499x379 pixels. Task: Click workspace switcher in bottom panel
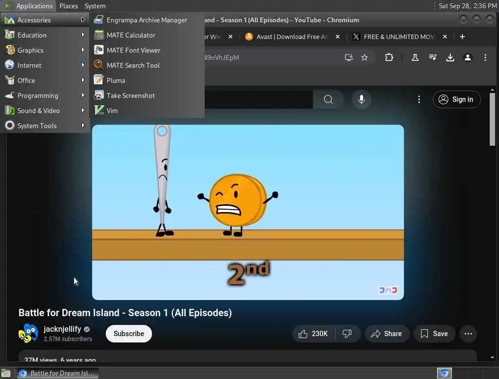pyautogui.click(x=444, y=373)
